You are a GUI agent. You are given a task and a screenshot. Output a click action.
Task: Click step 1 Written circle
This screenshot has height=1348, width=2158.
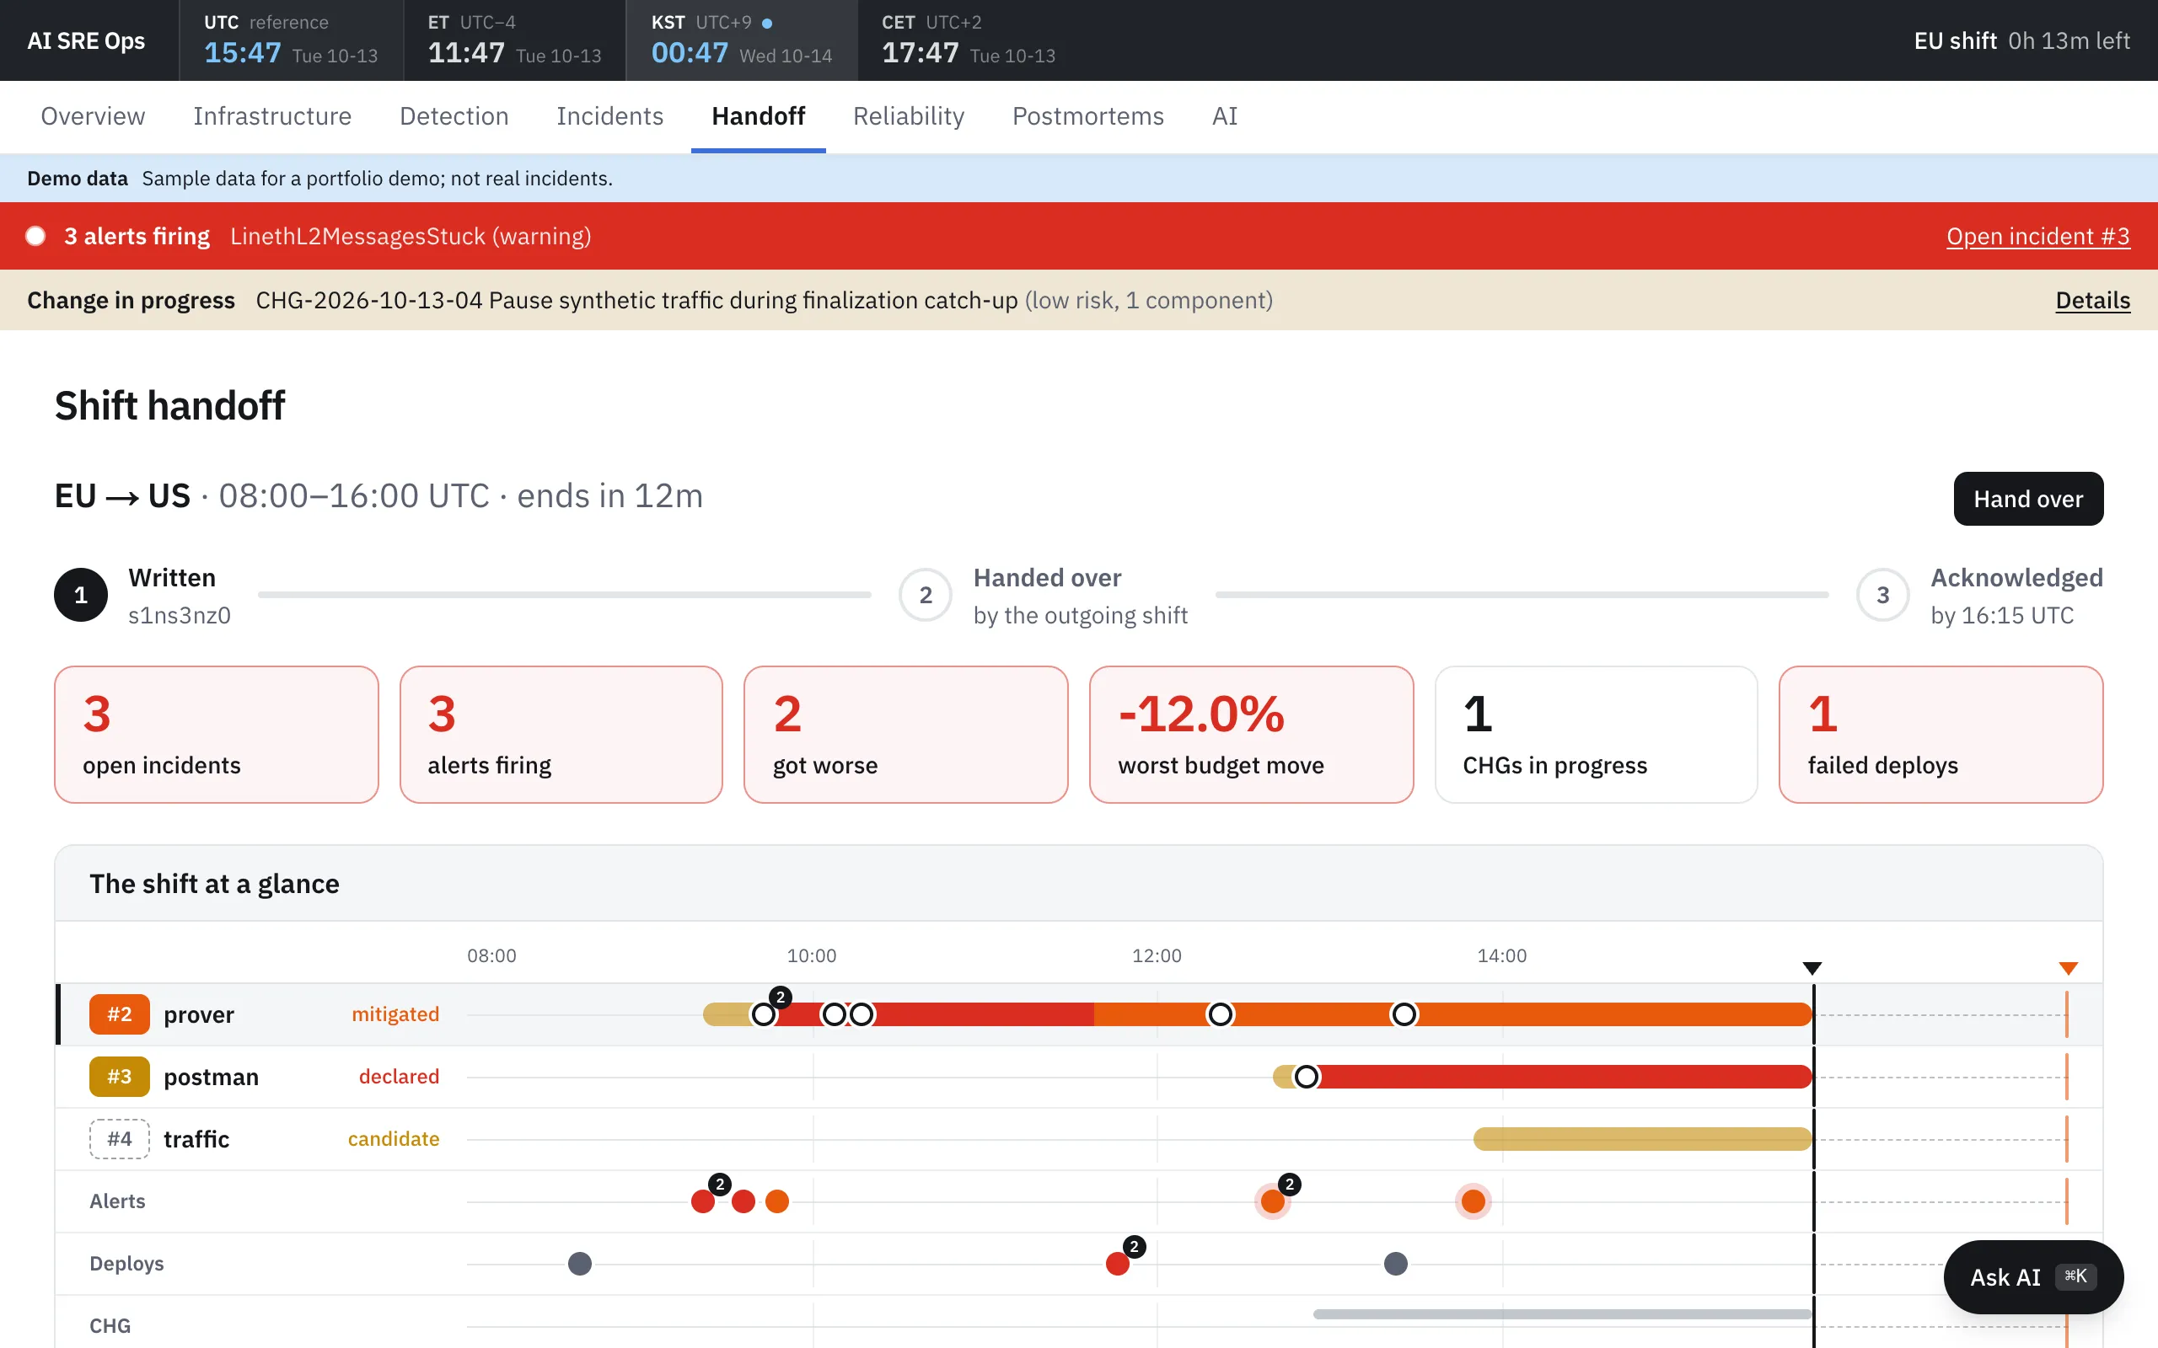[80, 595]
